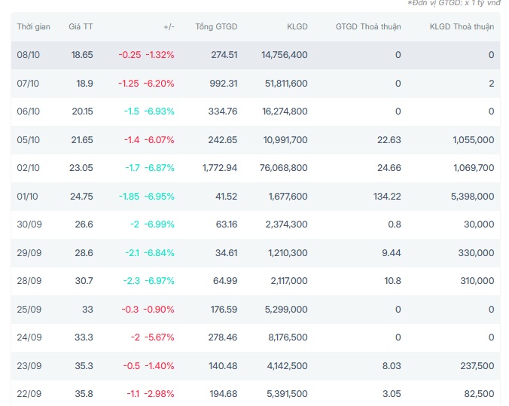Click volume 5,391,500
The height and width of the screenshot is (406, 509).
click(x=287, y=394)
